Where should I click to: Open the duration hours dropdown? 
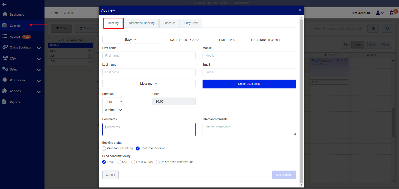[x=113, y=102]
